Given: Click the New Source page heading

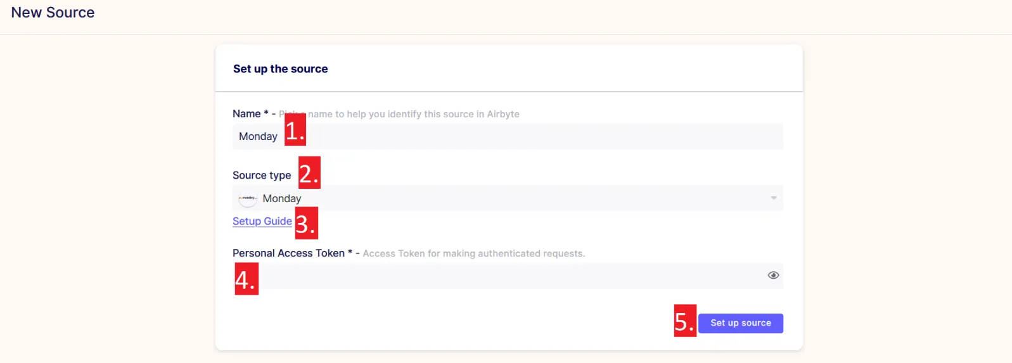Looking at the screenshot, I should (53, 13).
